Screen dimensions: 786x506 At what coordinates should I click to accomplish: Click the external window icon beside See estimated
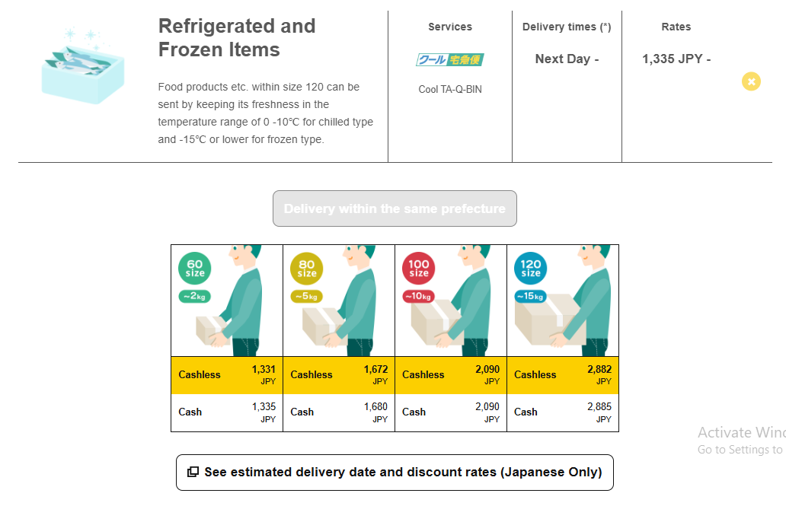[193, 473]
